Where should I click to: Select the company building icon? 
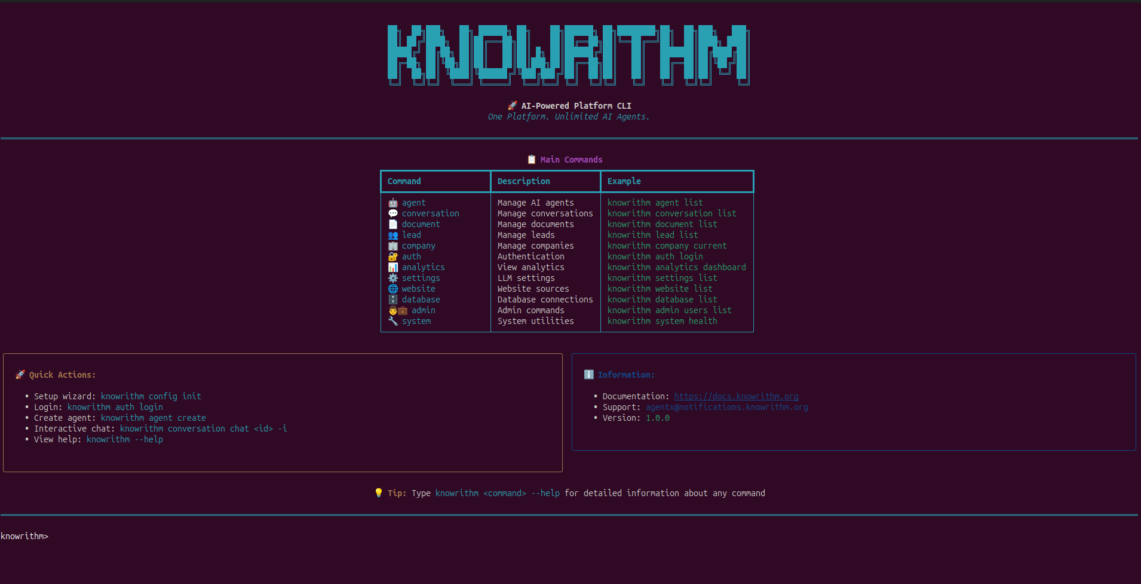point(393,246)
